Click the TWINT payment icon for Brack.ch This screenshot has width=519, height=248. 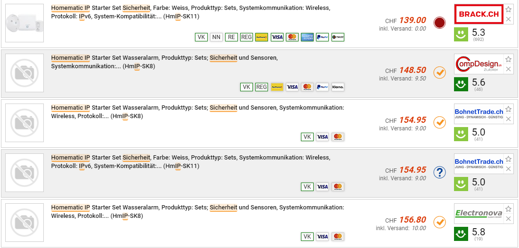pos(337,37)
